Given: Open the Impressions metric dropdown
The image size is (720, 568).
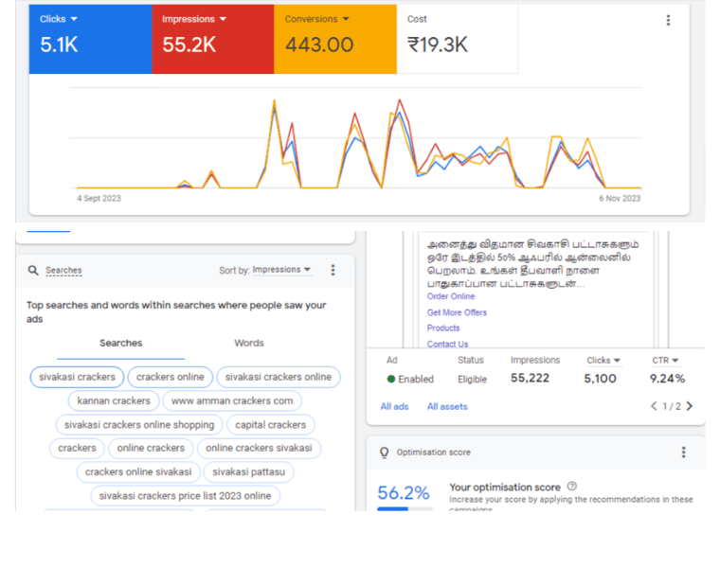Looking at the screenshot, I should tap(224, 19).
